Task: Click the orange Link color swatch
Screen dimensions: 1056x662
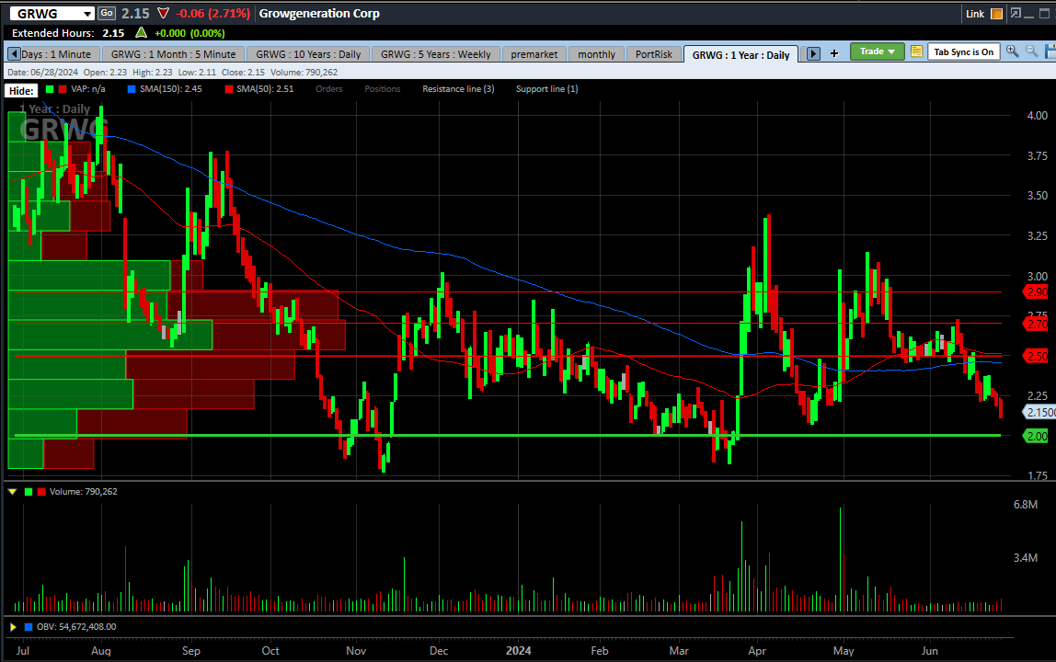Action: 997,13
